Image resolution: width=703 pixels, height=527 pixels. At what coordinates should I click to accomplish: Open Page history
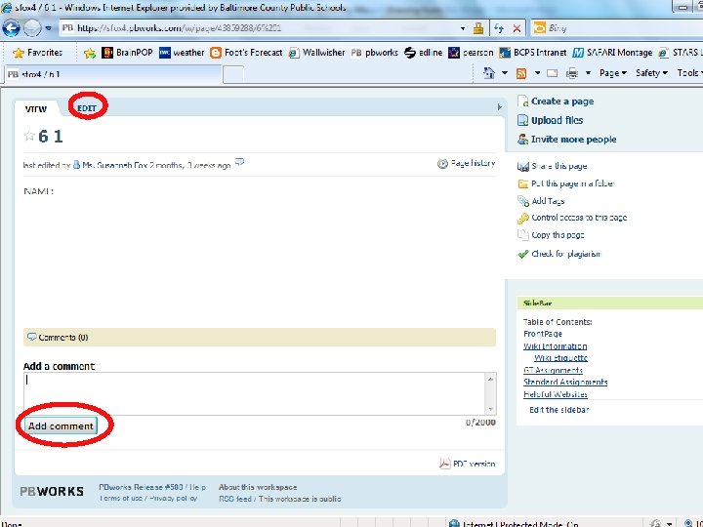click(x=467, y=164)
